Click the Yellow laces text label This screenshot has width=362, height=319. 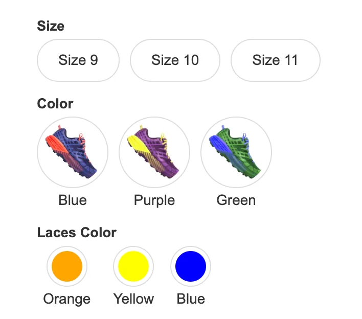[133, 299]
